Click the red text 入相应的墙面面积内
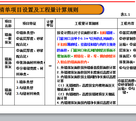This screenshot has height=121, width=136. click(72, 62)
